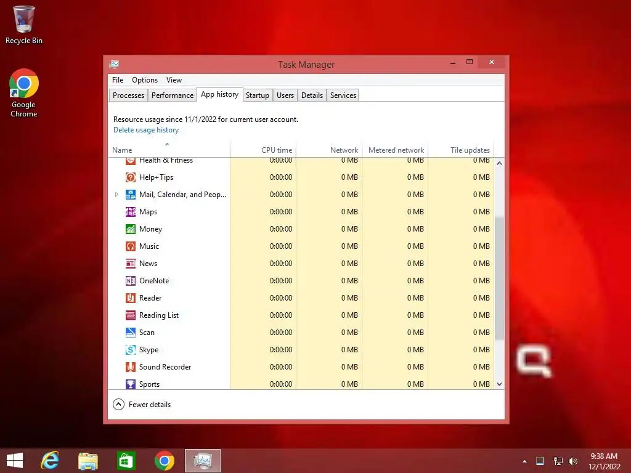Click the Scan app icon
The image size is (631, 473).
(x=131, y=333)
